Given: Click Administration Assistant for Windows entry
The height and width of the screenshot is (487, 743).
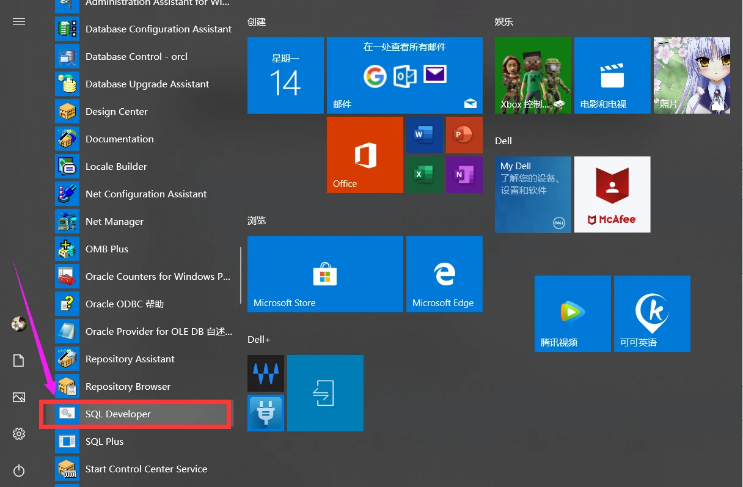Looking at the screenshot, I should [144, 6].
